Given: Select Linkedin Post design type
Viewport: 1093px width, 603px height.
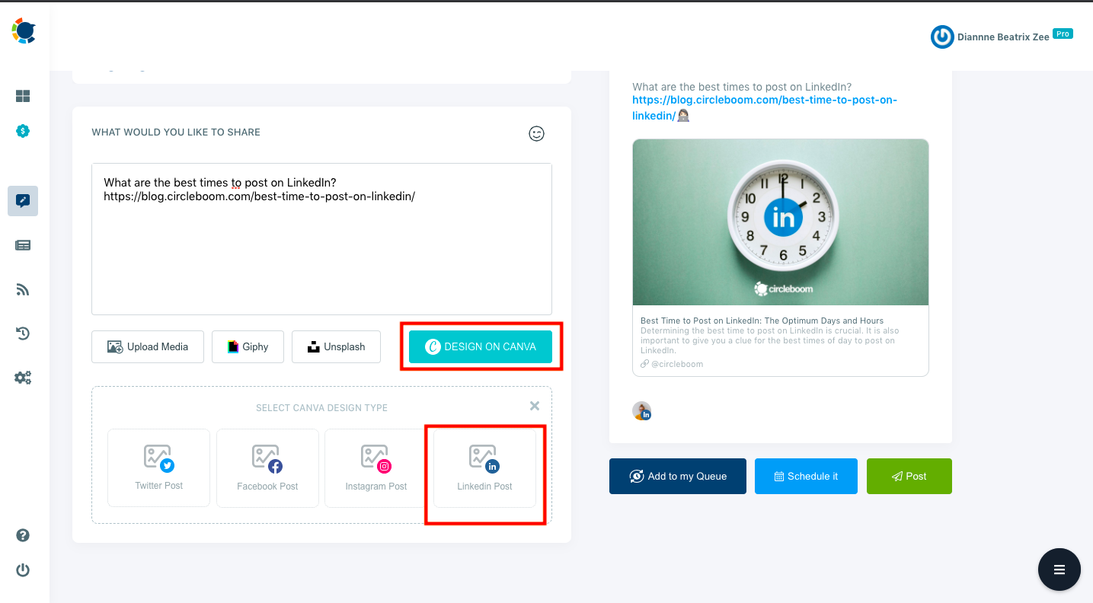Looking at the screenshot, I should coord(484,467).
